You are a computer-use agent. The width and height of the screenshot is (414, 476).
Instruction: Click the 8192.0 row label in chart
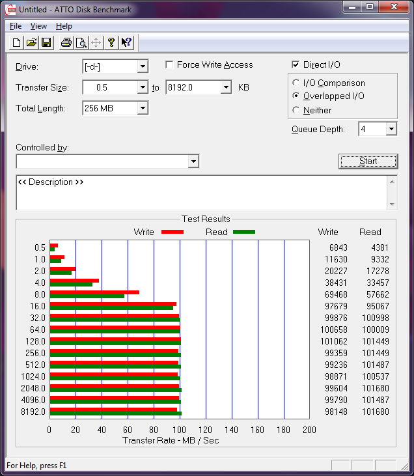point(33,412)
